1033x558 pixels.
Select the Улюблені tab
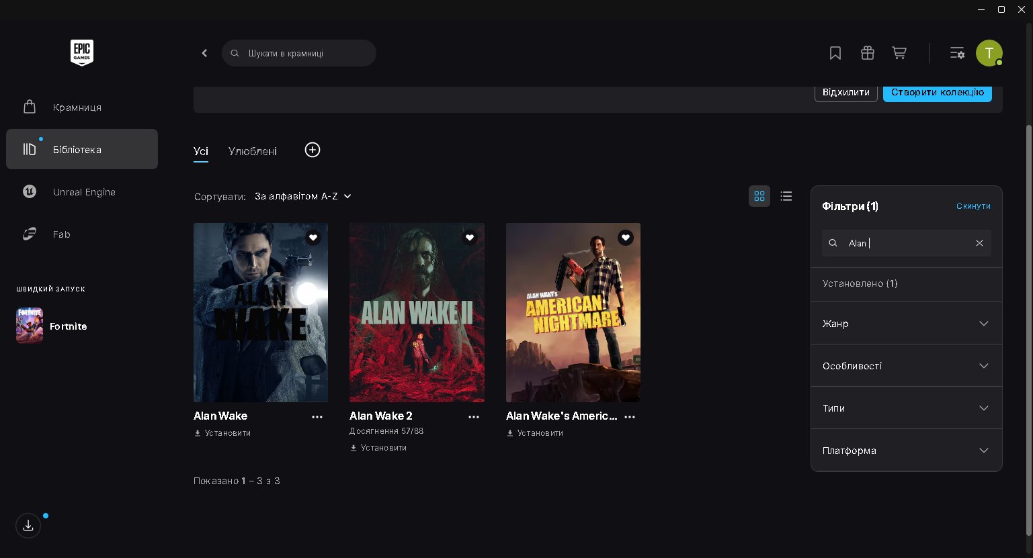coord(253,151)
